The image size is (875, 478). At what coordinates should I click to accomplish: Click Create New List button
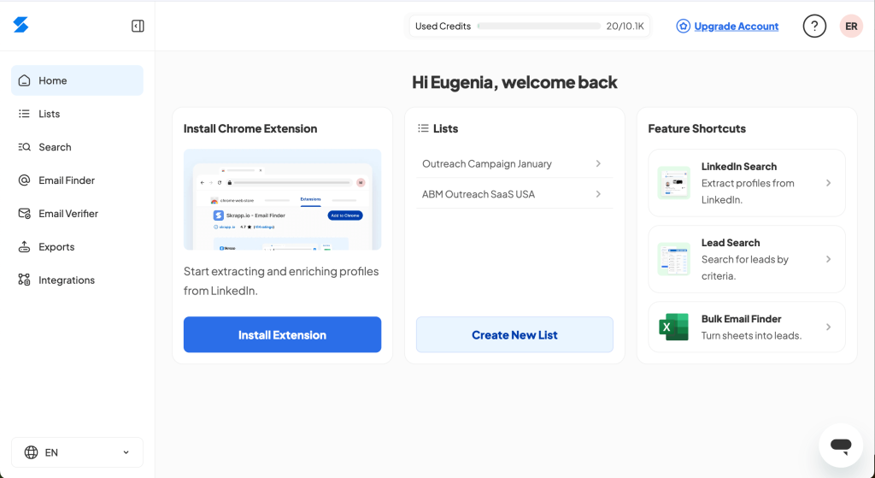[x=514, y=334]
